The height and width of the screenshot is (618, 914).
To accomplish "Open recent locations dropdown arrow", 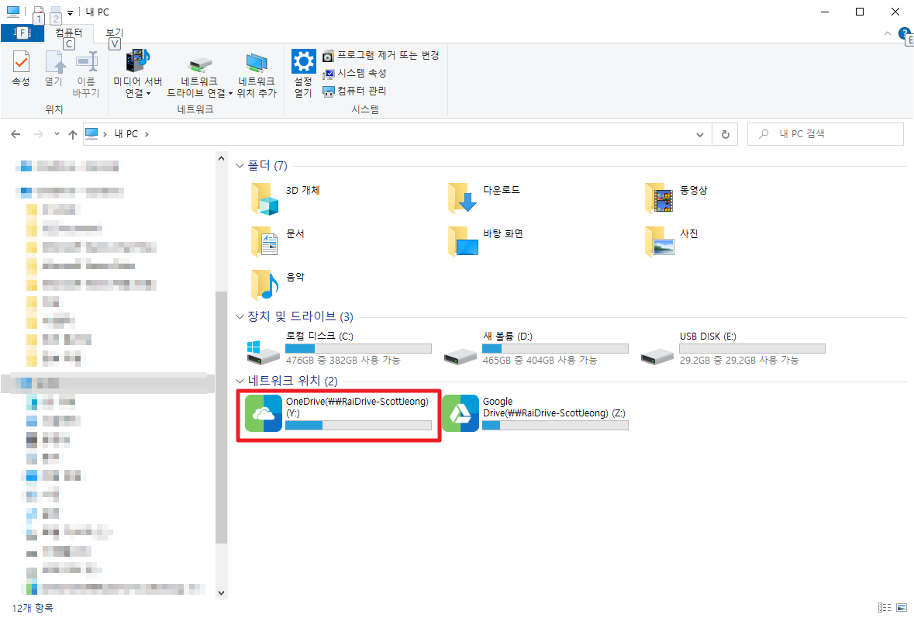I will (57, 134).
